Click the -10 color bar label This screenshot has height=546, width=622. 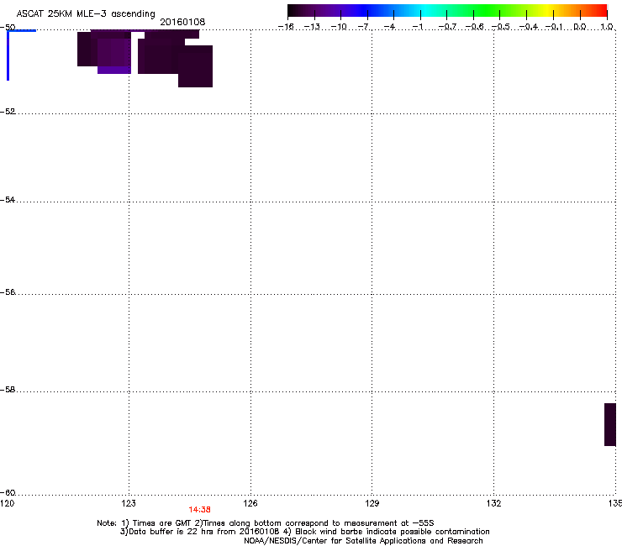pos(339,27)
